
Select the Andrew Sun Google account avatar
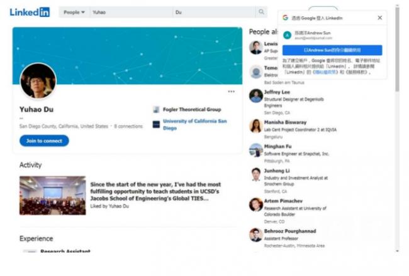click(x=288, y=35)
